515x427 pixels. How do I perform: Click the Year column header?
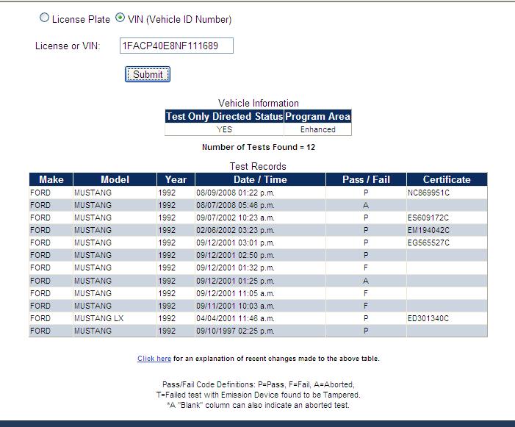[x=176, y=179]
